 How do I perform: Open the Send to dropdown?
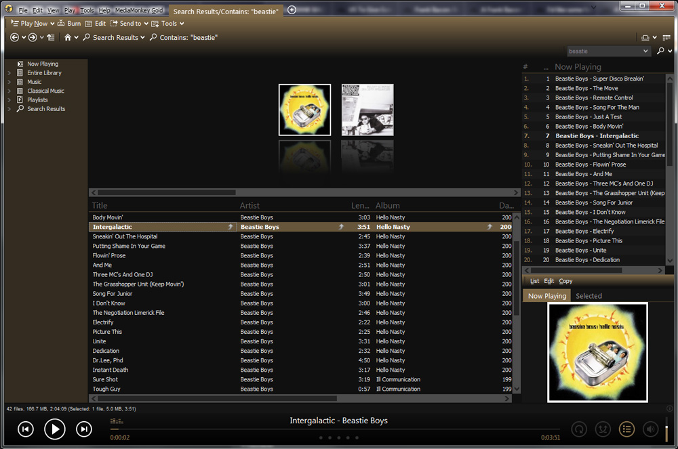[x=146, y=24]
